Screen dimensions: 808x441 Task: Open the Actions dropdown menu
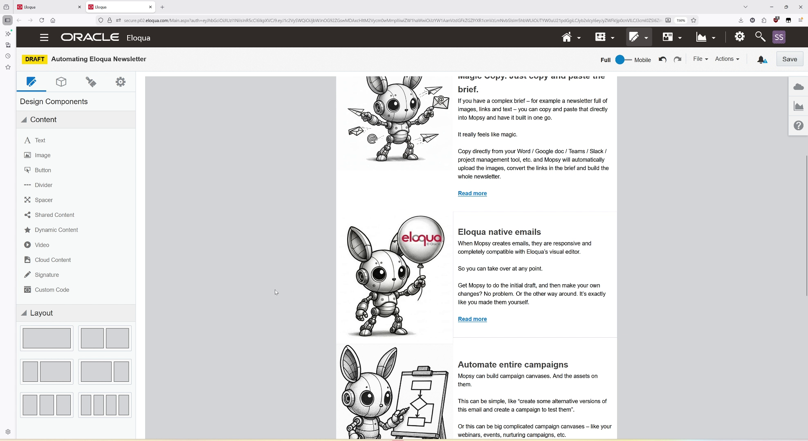click(727, 59)
